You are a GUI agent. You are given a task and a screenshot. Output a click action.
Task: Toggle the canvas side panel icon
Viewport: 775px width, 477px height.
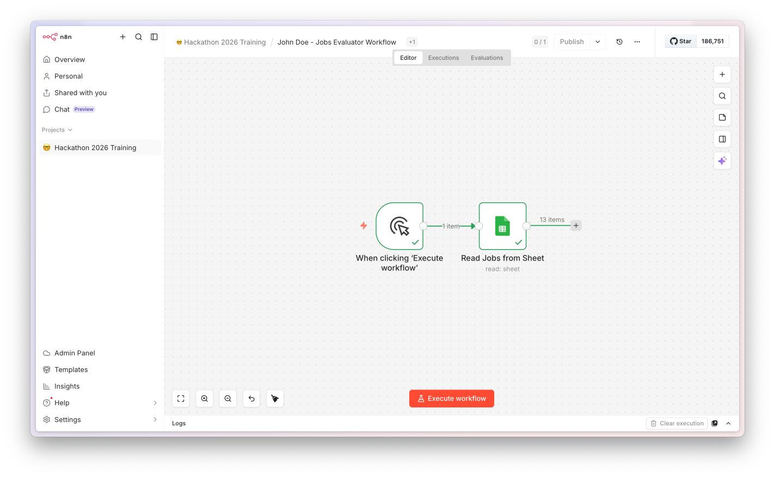click(x=722, y=139)
